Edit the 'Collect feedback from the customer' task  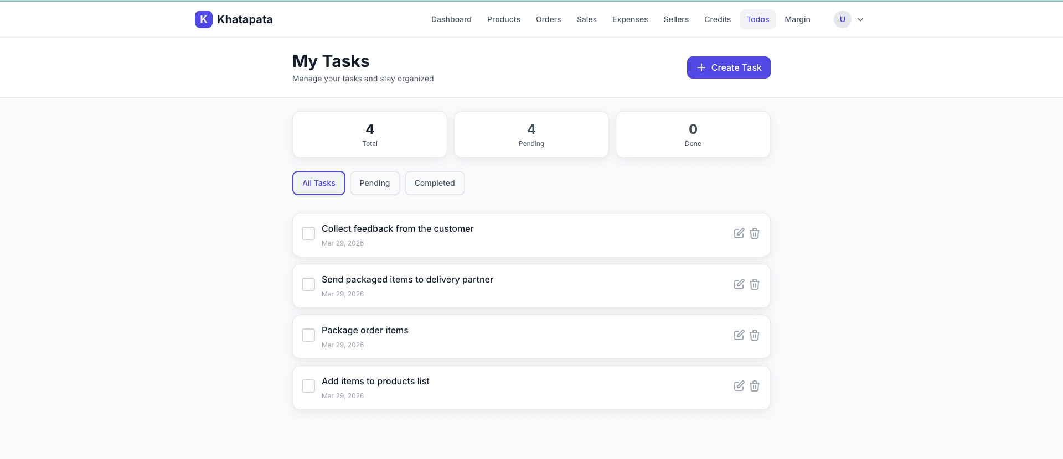tap(739, 233)
